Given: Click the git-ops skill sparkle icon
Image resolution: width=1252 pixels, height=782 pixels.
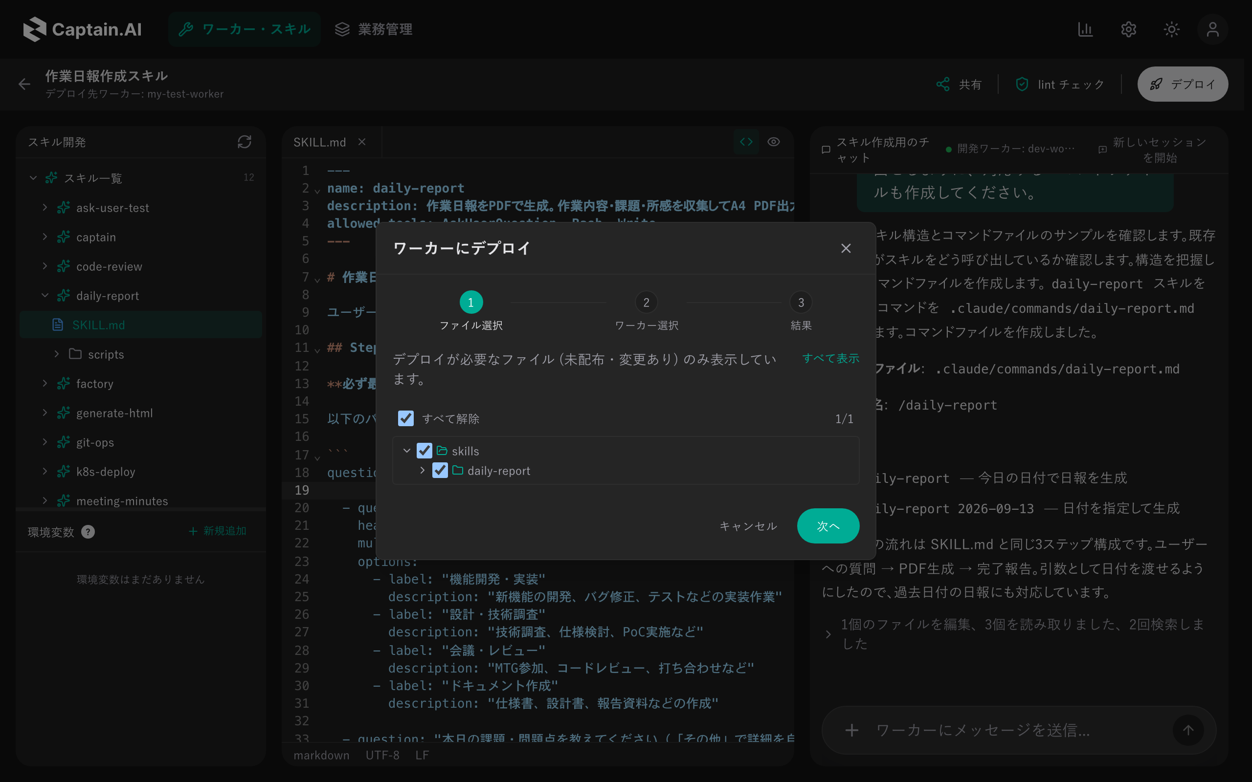Looking at the screenshot, I should 64,442.
